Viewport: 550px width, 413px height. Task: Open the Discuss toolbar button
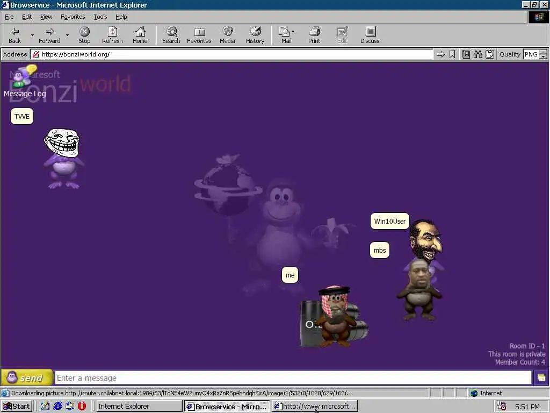(x=370, y=35)
